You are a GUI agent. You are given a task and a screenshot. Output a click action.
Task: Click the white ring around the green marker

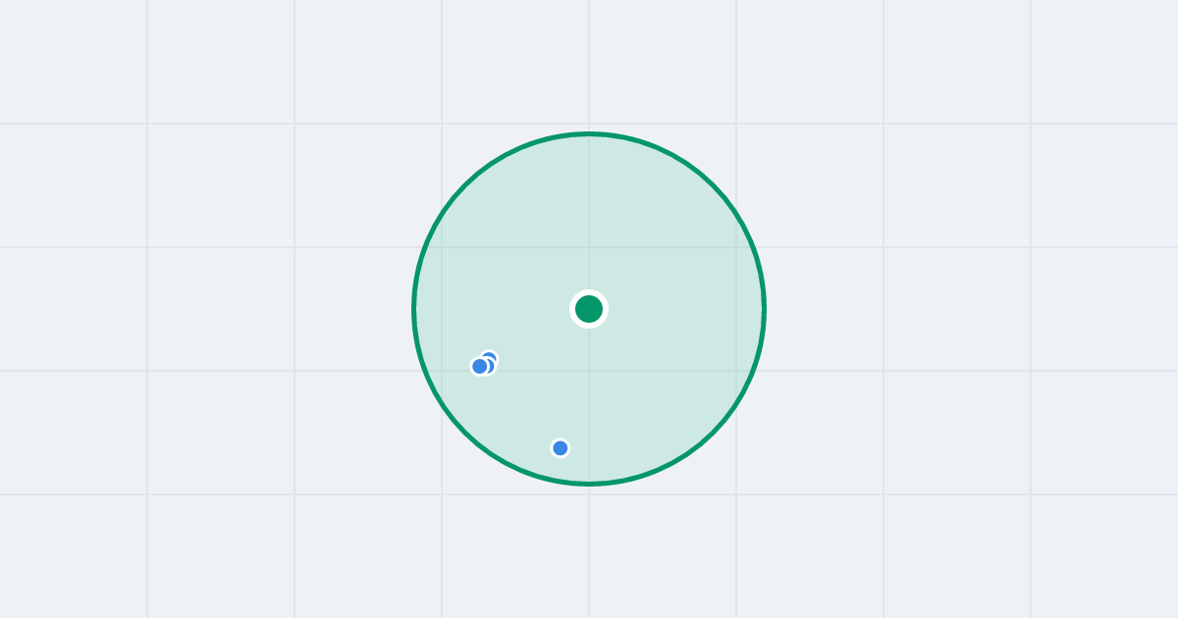[x=589, y=292]
